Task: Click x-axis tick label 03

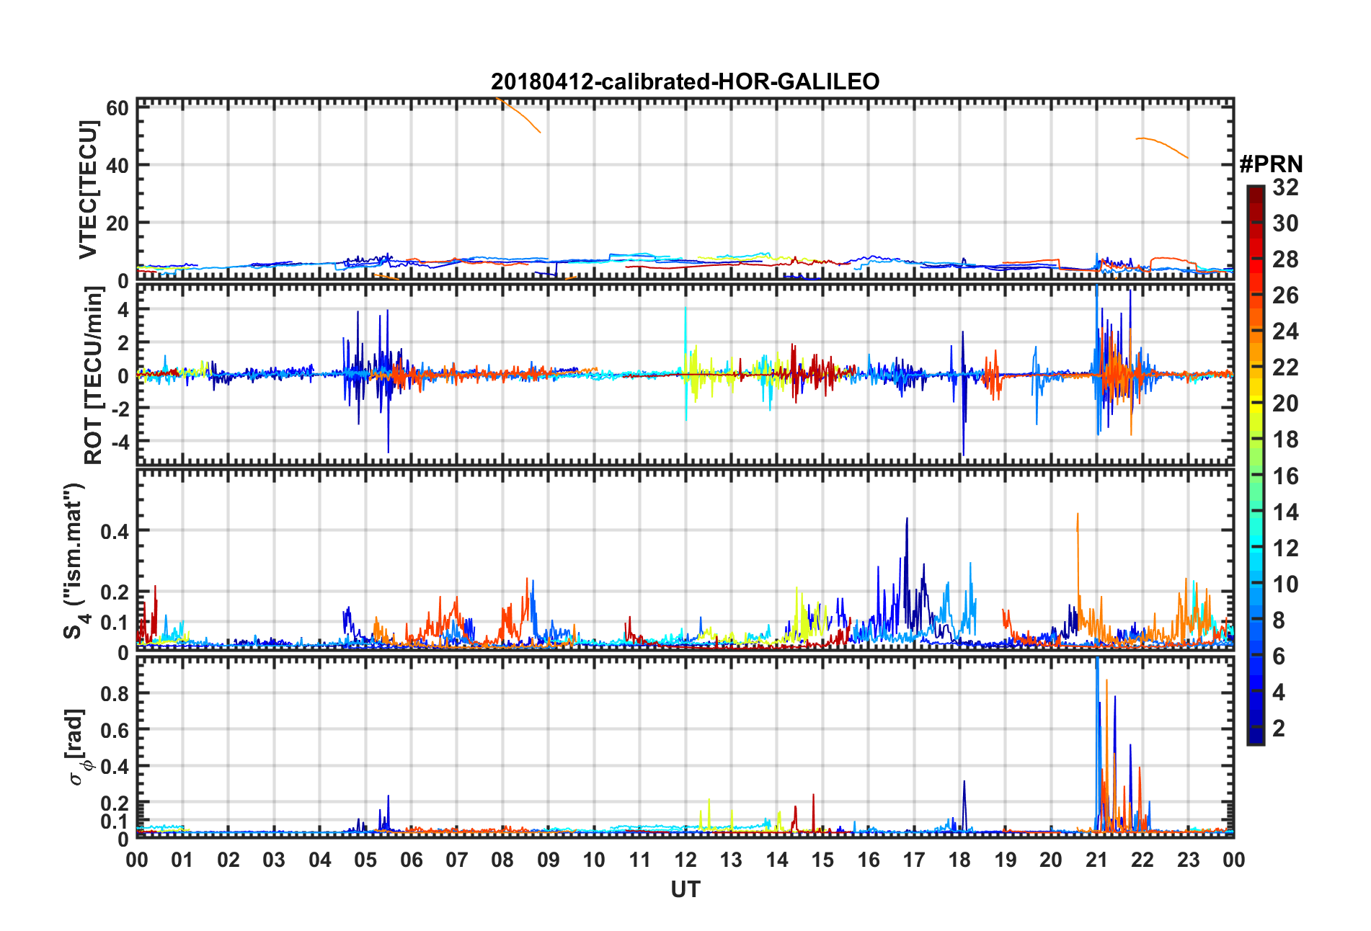Action: tap(274, 860)
